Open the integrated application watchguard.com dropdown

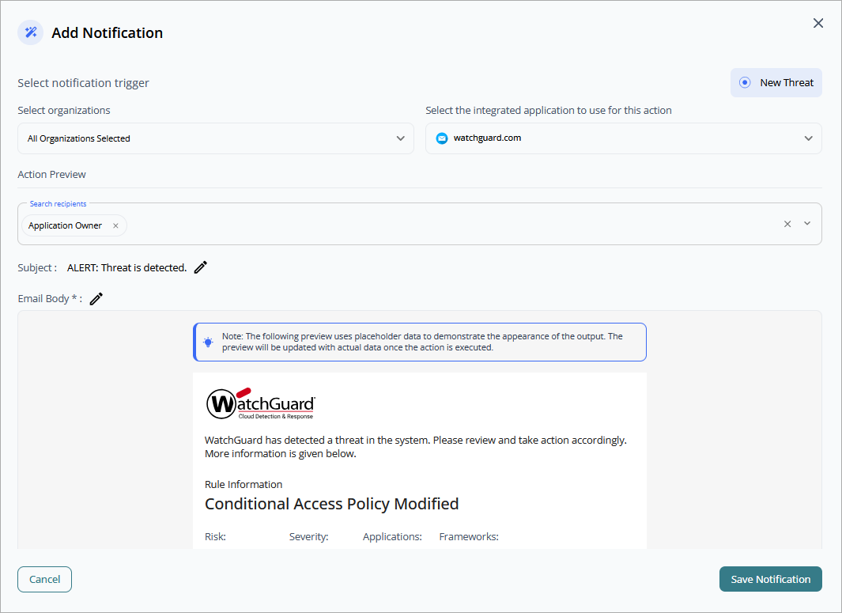tap(624, 138)
